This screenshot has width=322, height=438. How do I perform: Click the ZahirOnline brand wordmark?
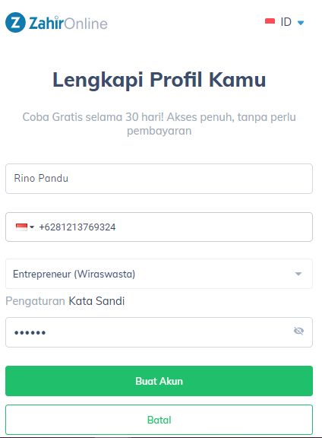68,23
